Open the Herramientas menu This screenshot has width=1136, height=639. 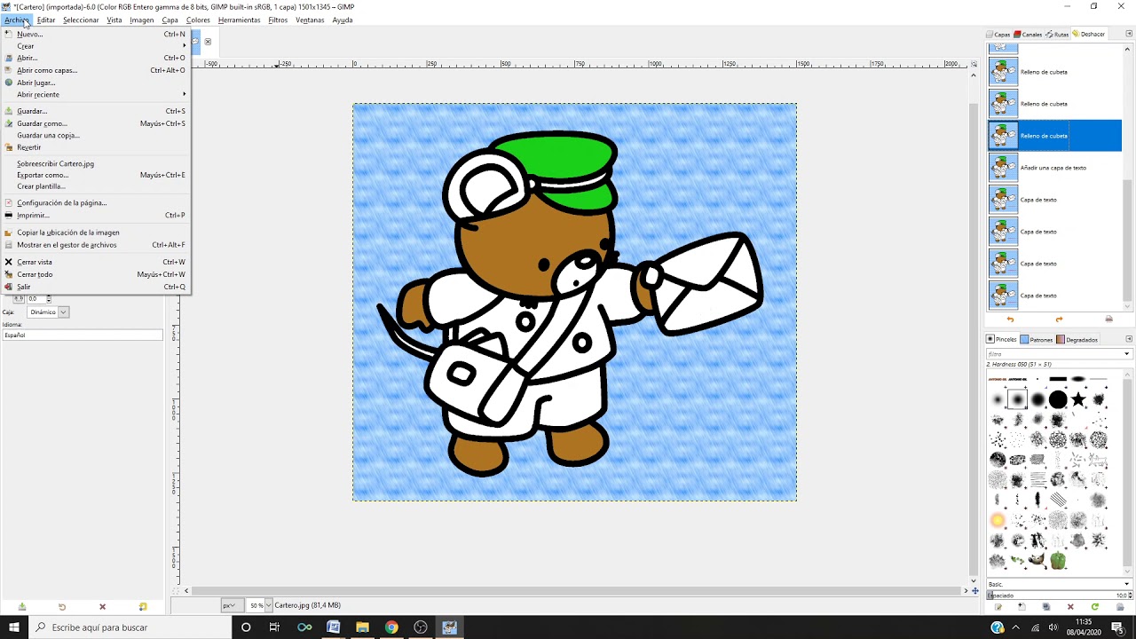239,20
